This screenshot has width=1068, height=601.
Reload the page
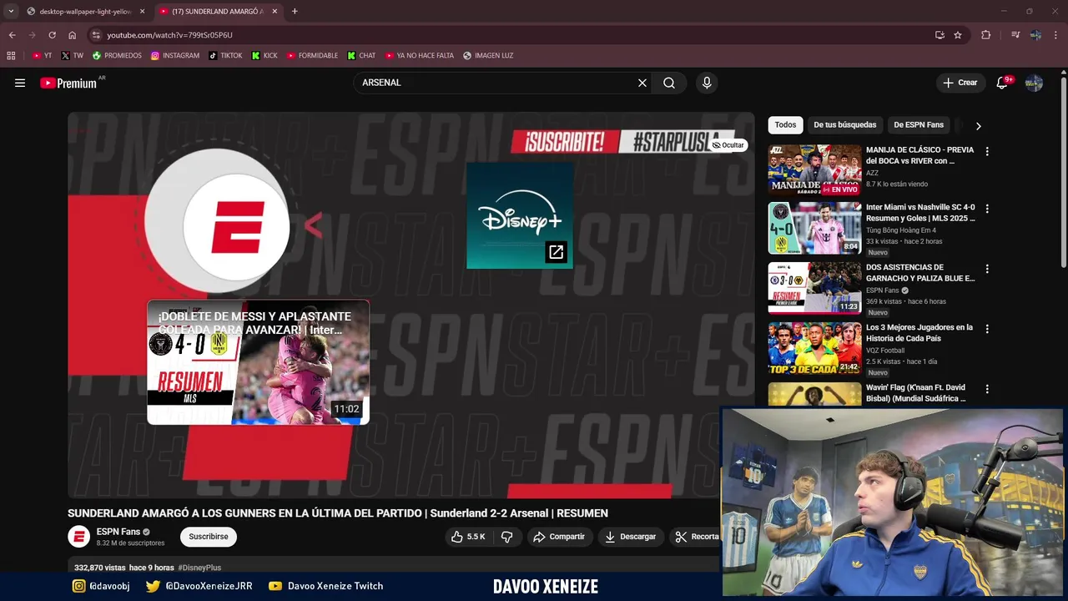coord(52,35)
